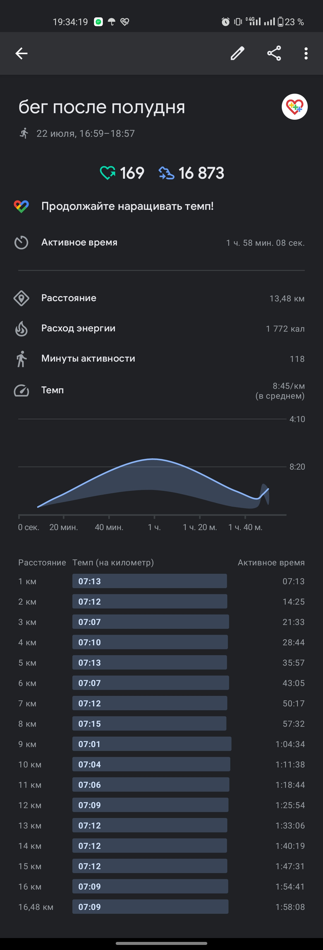
Task: Open the edit pencil icon
Action: point(237,54)
